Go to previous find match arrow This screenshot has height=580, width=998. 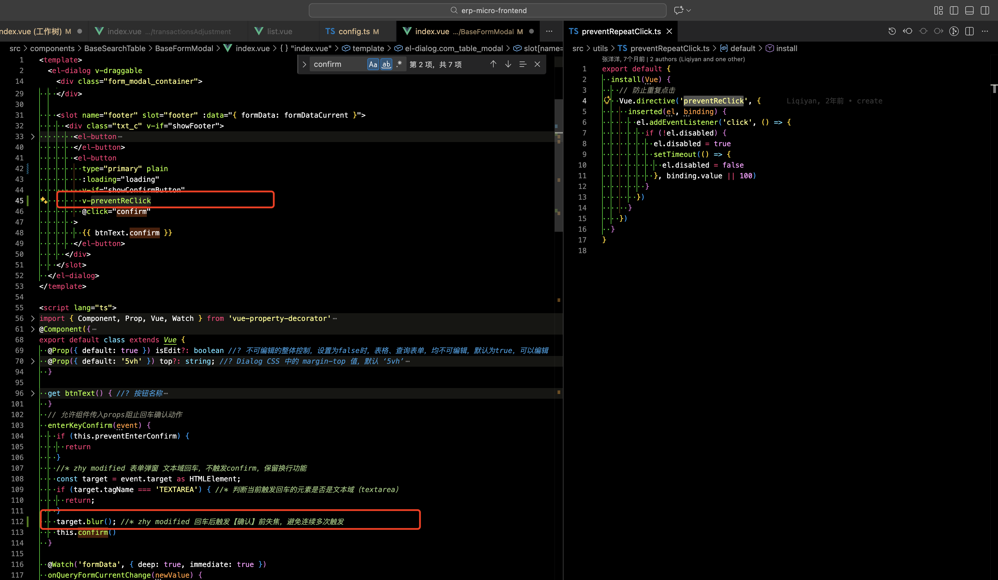(493, 64)
